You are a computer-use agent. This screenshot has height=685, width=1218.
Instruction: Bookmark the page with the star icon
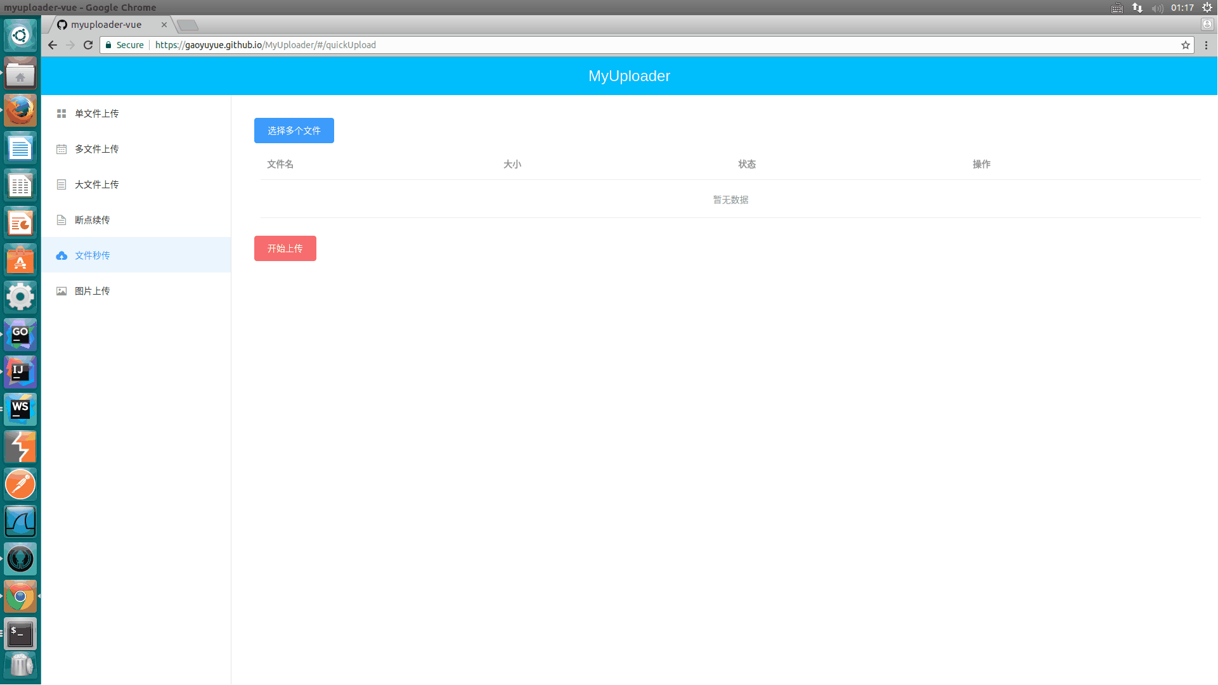[1185, 45]
